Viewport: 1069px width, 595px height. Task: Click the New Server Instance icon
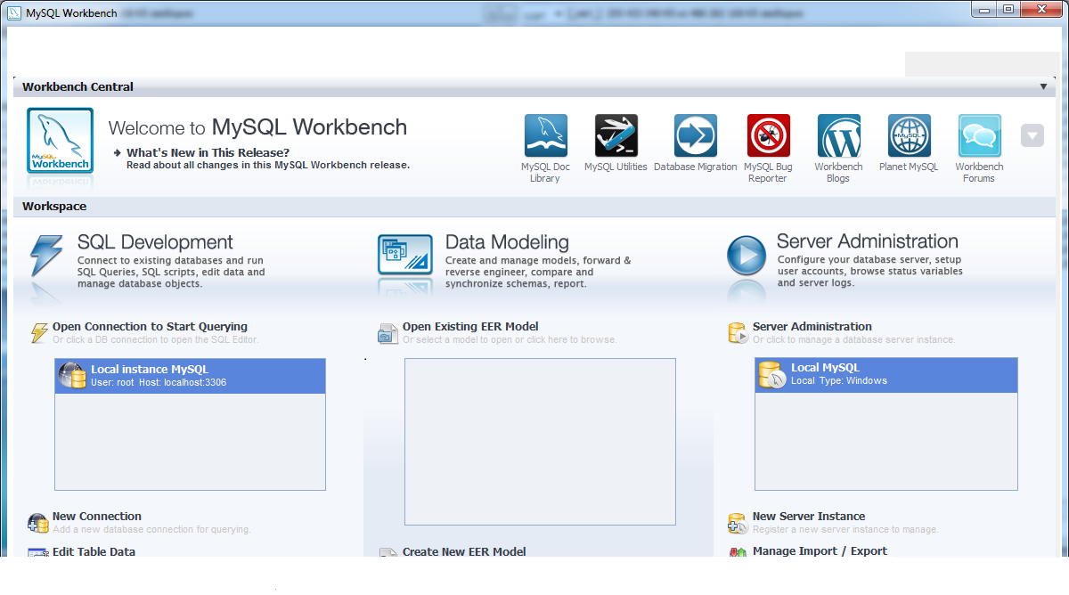tap(738, 523)
